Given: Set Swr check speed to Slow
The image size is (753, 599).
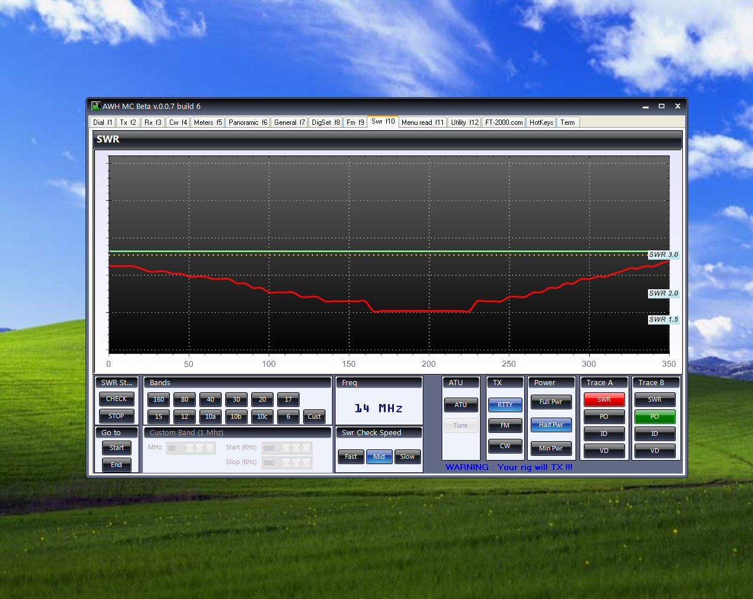Looking at the screenshot, I should (x=407, y=456).
